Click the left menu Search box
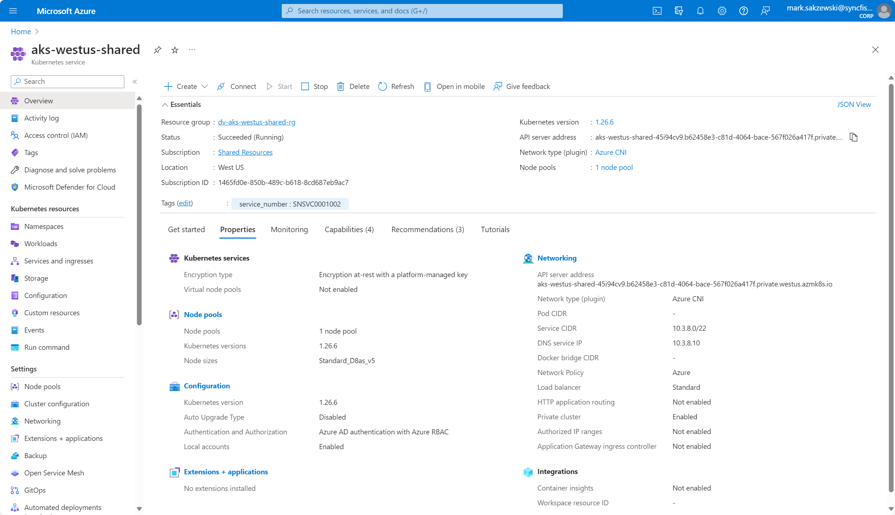This screenshot has width=895, height=515. click(x=68, y=82)
